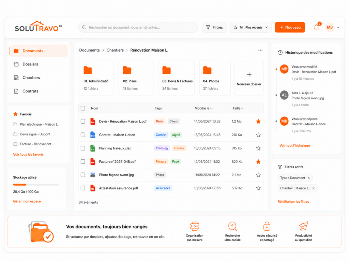Viewport: 349px width, 262px height.
Task: Click the Organisation sur-mesure icon
Action: (195, 226)
